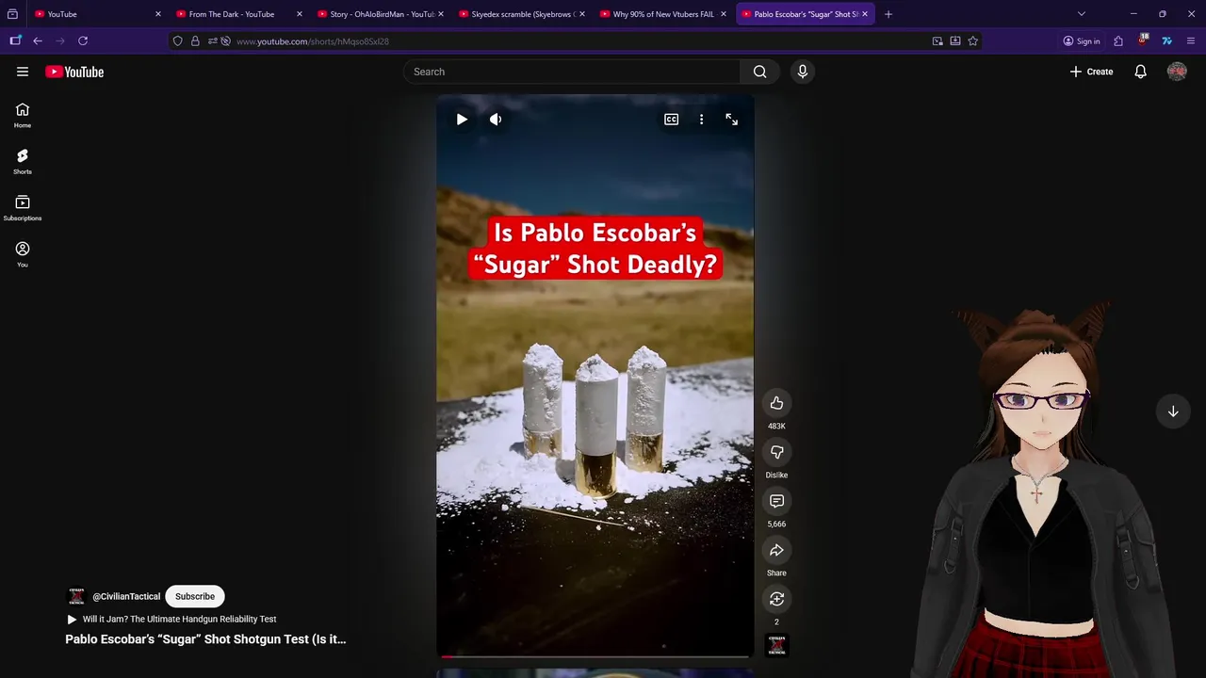The width and height of the screenshot is (1206, 678).
Task: Open CivilianTactical channel avatar
Action: pyautogui.click(x=76, y=596)
